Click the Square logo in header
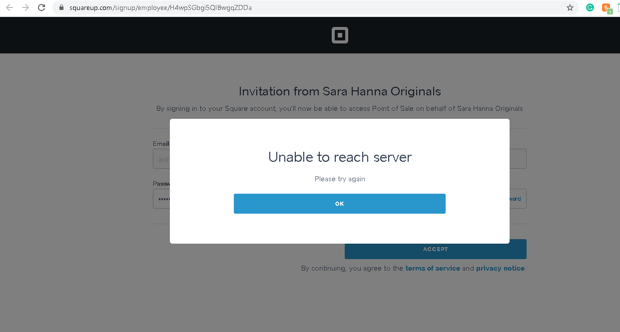This screenshot has width=620, height=332. click(340, 35)
